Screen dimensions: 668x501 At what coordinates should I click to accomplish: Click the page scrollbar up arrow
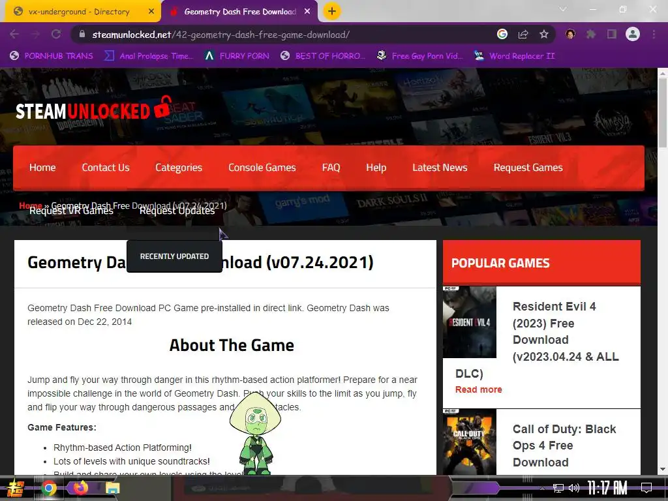[663, 73]
